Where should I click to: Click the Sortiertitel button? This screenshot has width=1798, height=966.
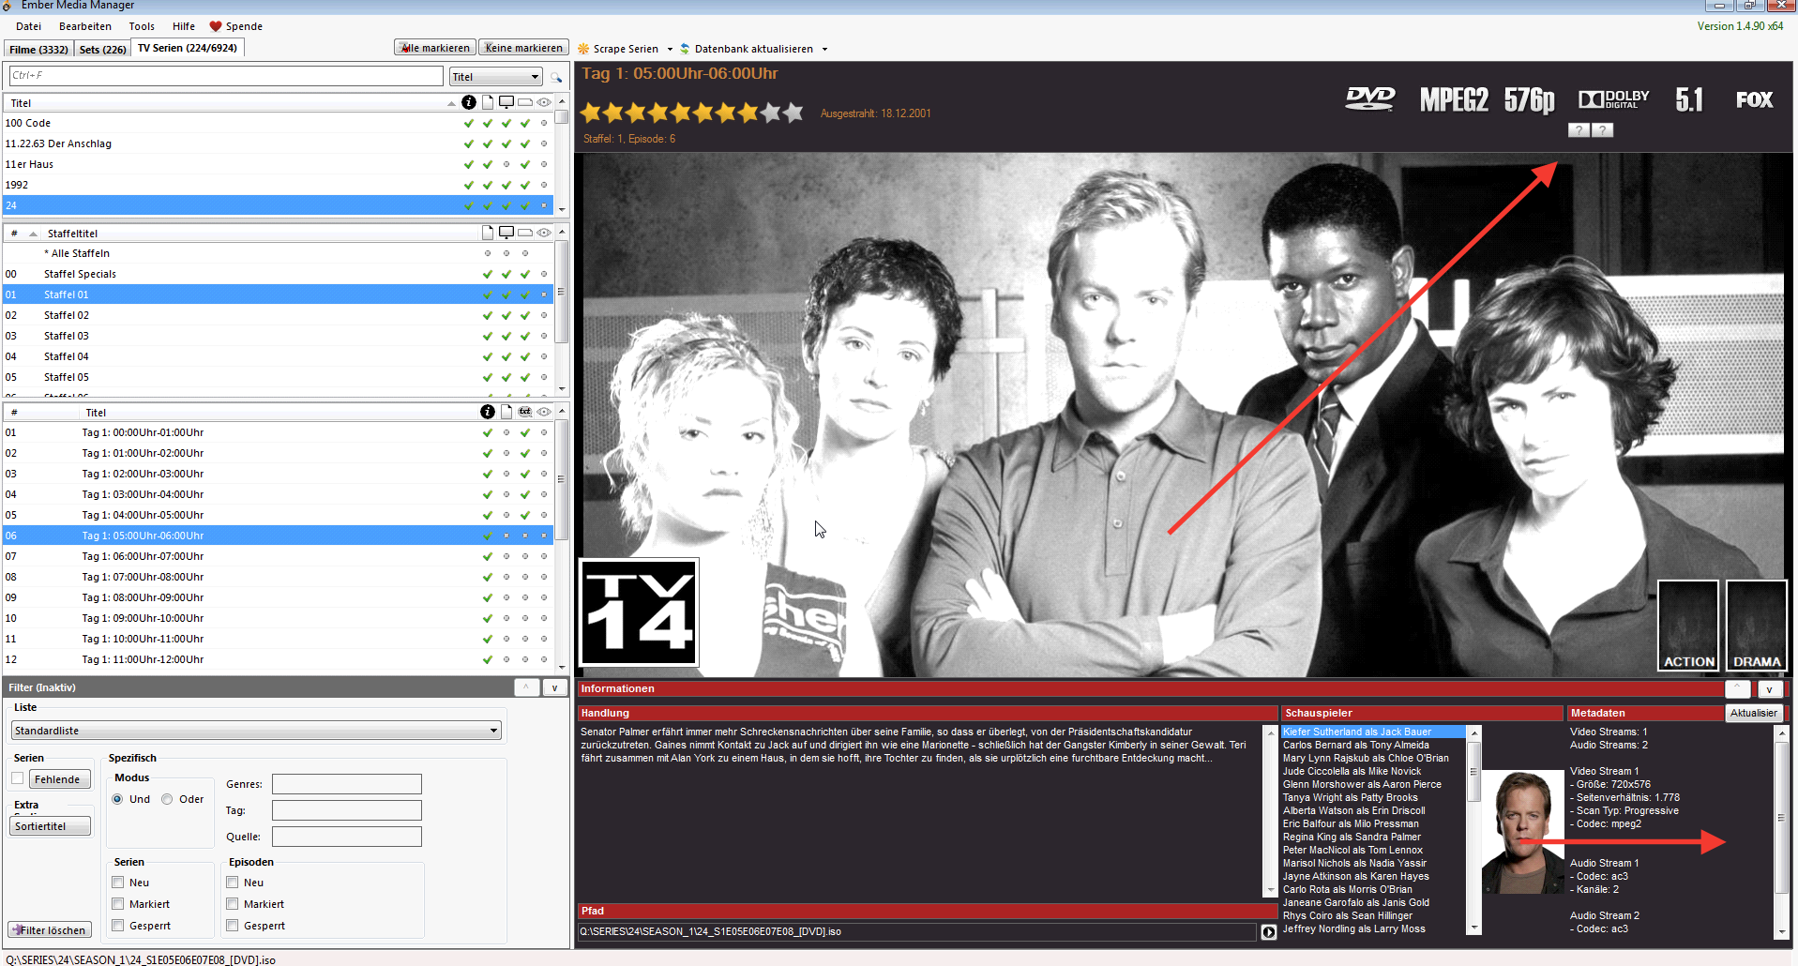(52, 826)
